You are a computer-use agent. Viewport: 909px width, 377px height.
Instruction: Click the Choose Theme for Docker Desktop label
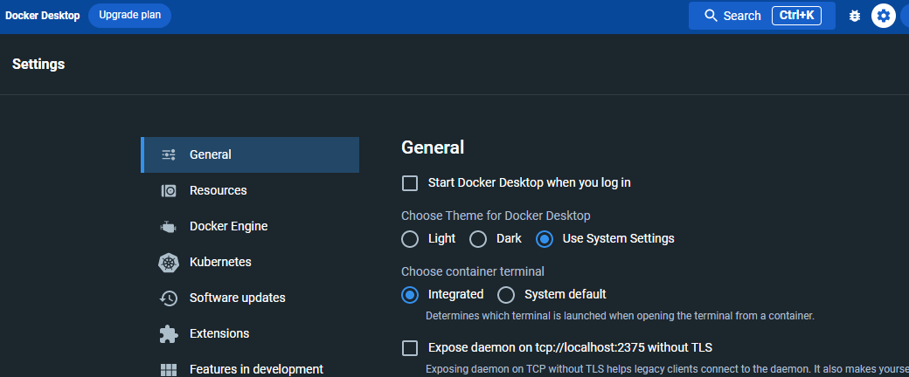coord(496,216)
